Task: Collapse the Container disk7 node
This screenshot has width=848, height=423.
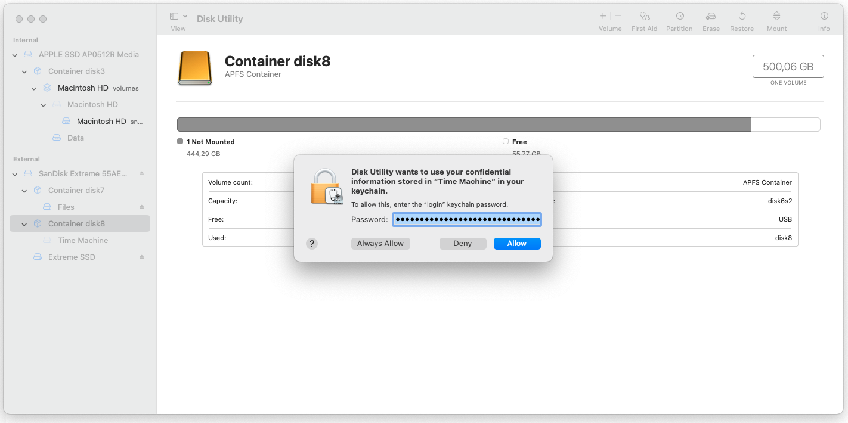Action: pos(24,191)
